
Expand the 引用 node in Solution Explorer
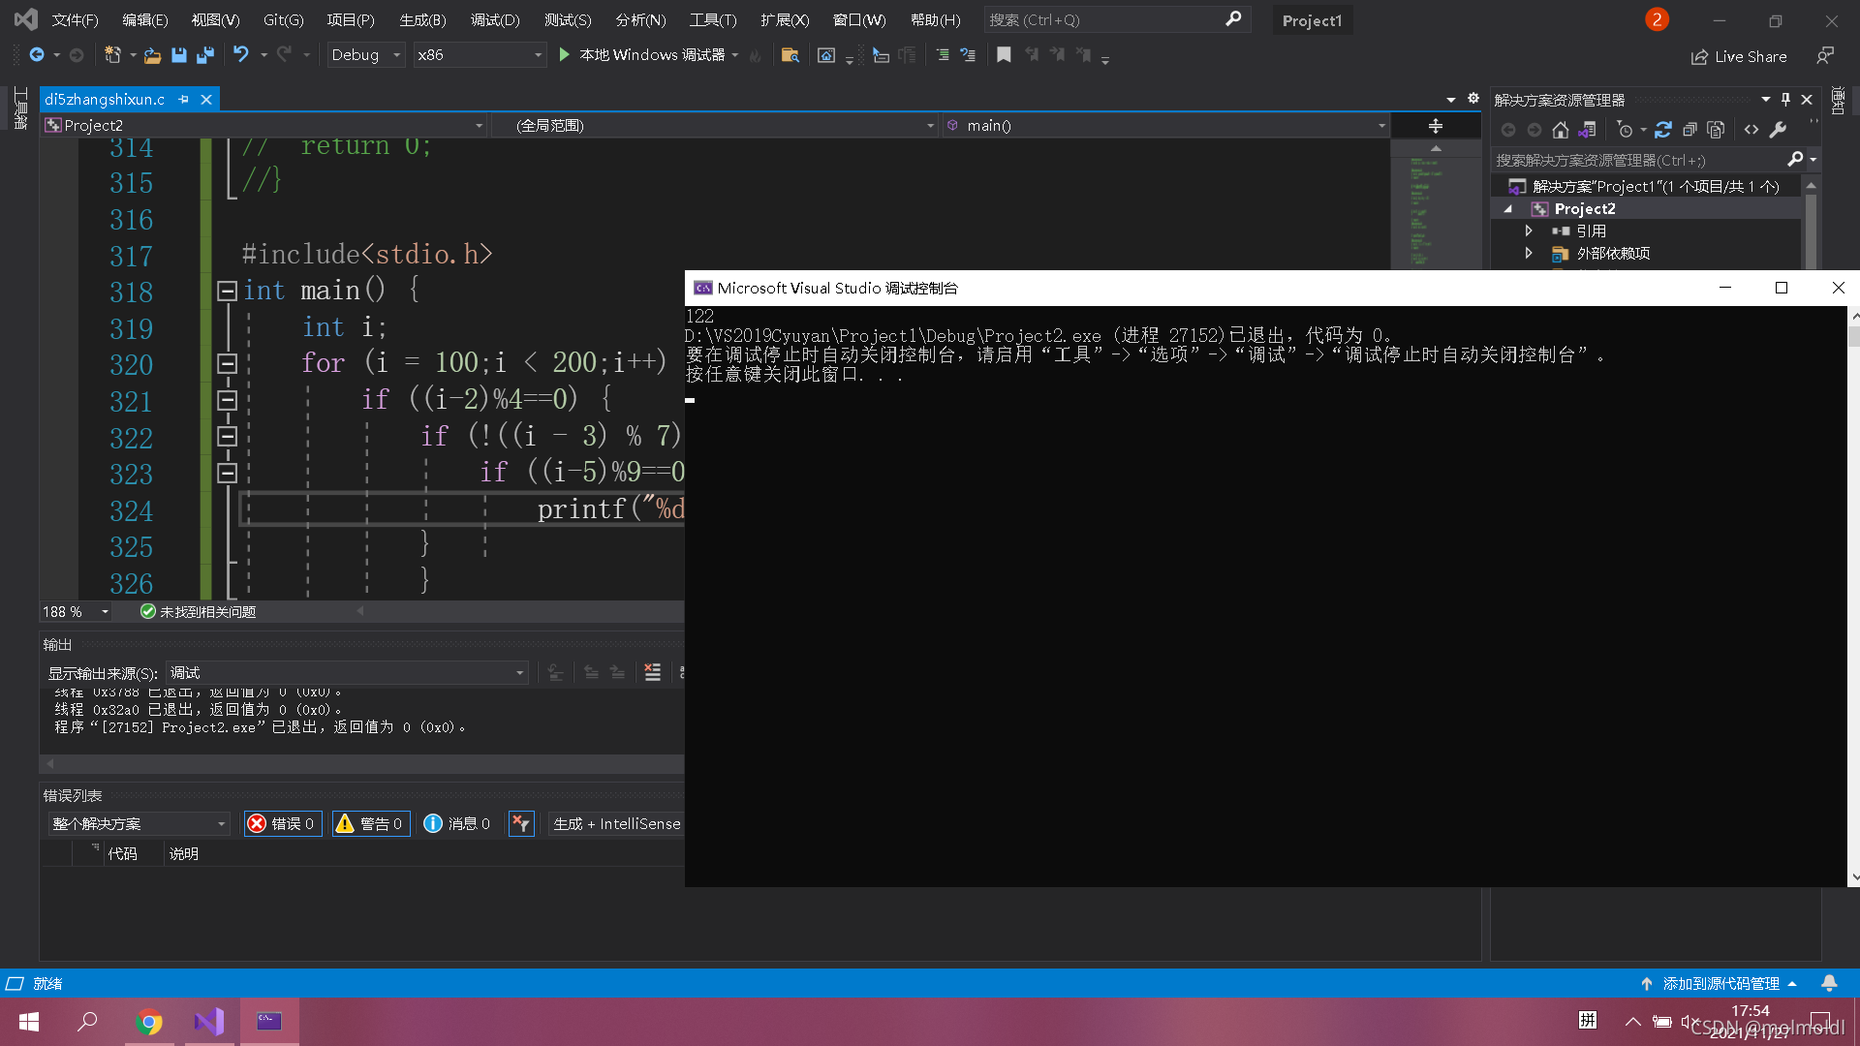(x=1529, y=230)
